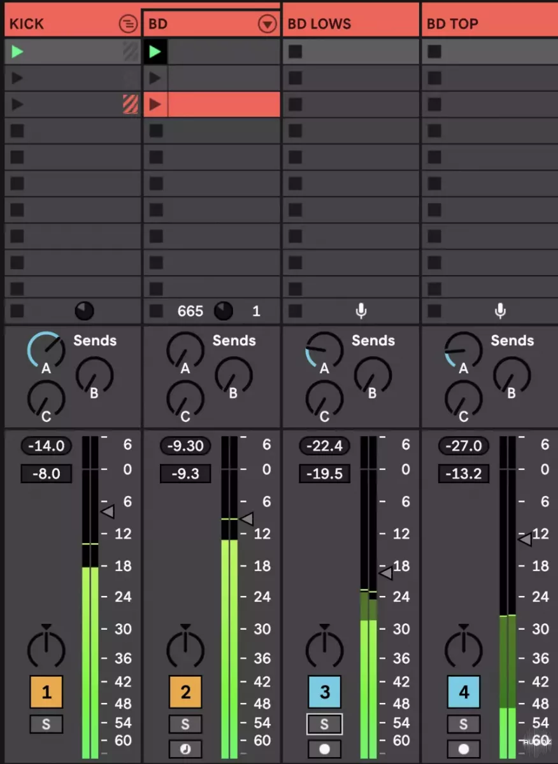Viewport: 558px width, 764px height.
Task: Click the BD TOP volume field -13.2
Action: pyautogui.click(x=463, y=474)
